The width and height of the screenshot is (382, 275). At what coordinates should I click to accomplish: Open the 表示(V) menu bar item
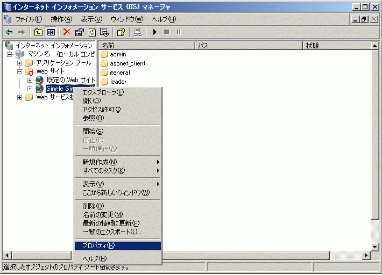[91, 19]
